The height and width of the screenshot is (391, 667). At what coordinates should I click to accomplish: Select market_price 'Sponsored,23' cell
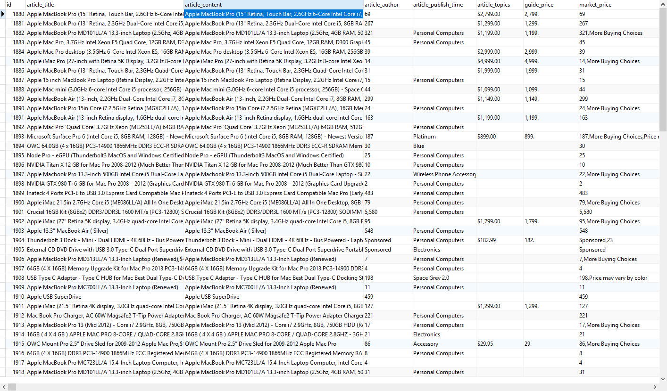(x=618, y=240)
